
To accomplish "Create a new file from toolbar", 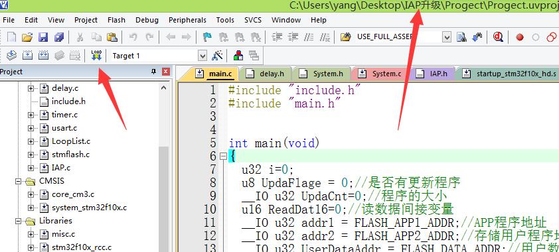I will pos(12,37).
